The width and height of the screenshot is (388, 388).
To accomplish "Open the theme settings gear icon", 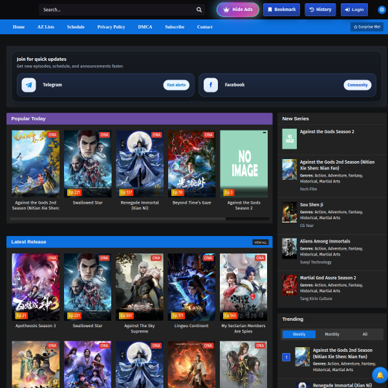I will (x=382, y=10).
